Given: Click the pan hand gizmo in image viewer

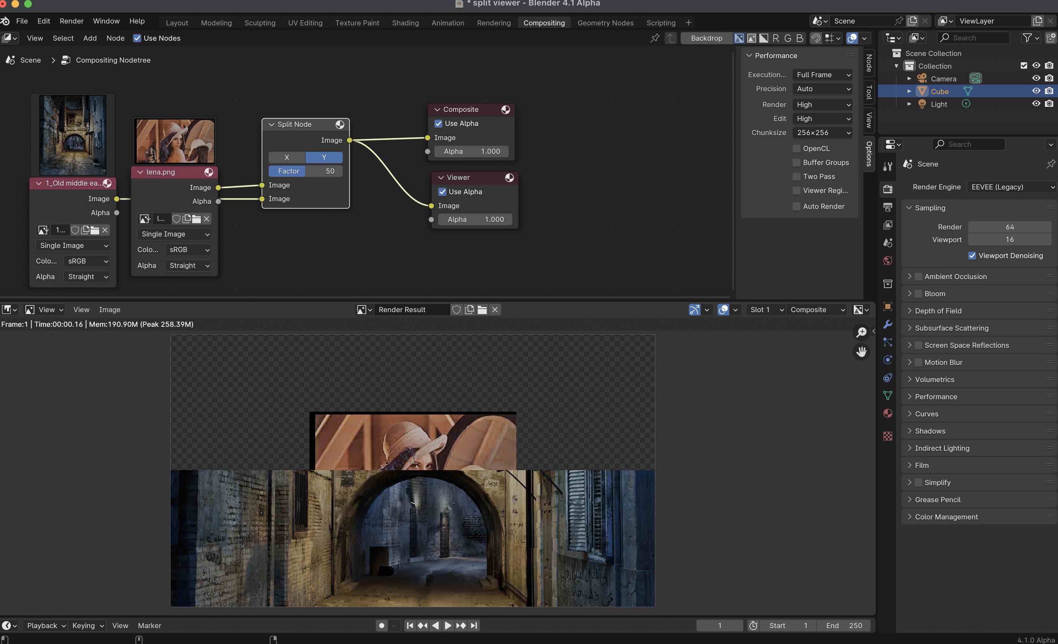Looking at the screenshot, I should [861, 352].
